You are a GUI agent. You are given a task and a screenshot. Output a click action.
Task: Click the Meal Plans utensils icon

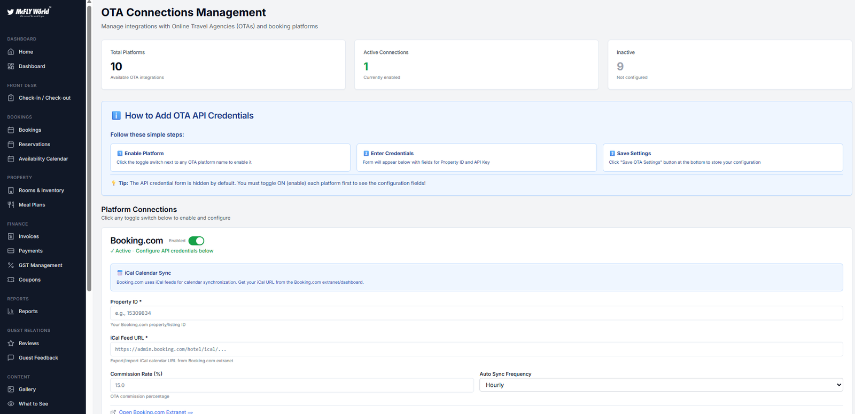[11, 205]
